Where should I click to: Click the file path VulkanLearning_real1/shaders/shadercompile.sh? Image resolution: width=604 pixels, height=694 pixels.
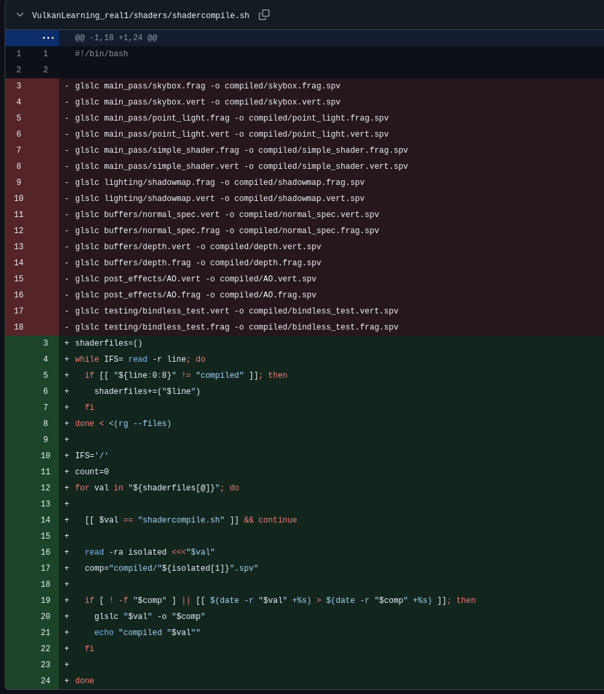coord(140,15)
